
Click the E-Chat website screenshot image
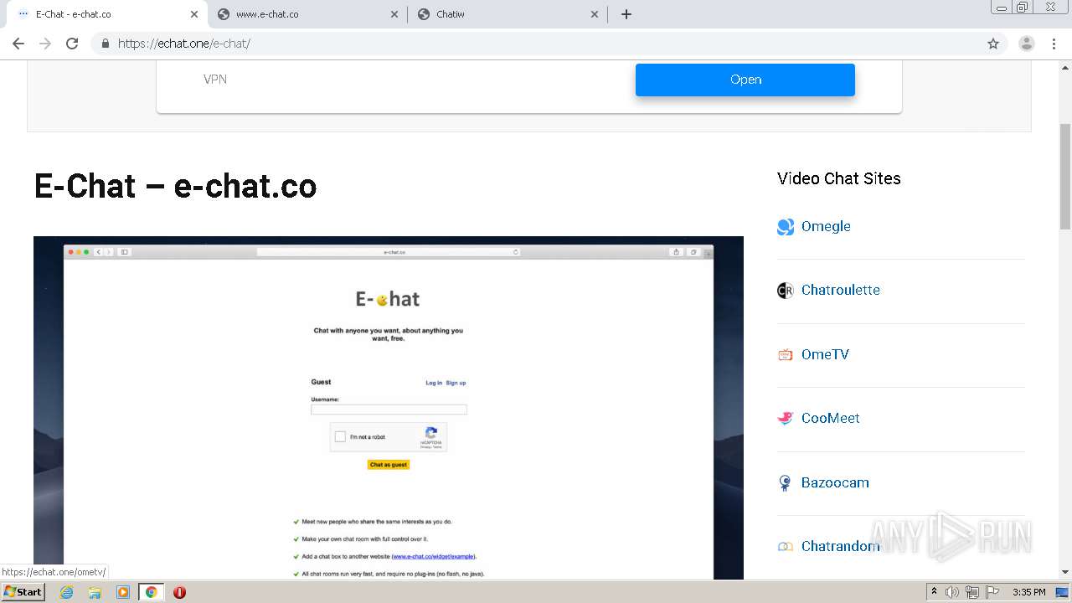click(x=389, y=408)
